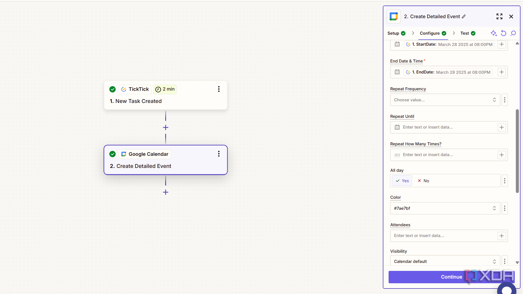
Task: Click the TickTick step green check status
Action: point(112,89)
